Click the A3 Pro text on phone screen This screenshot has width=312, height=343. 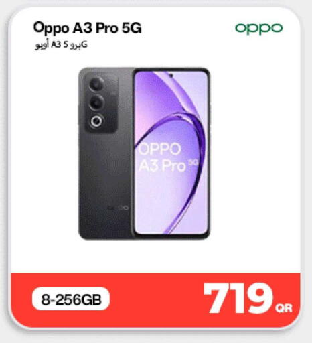(162, 166)
